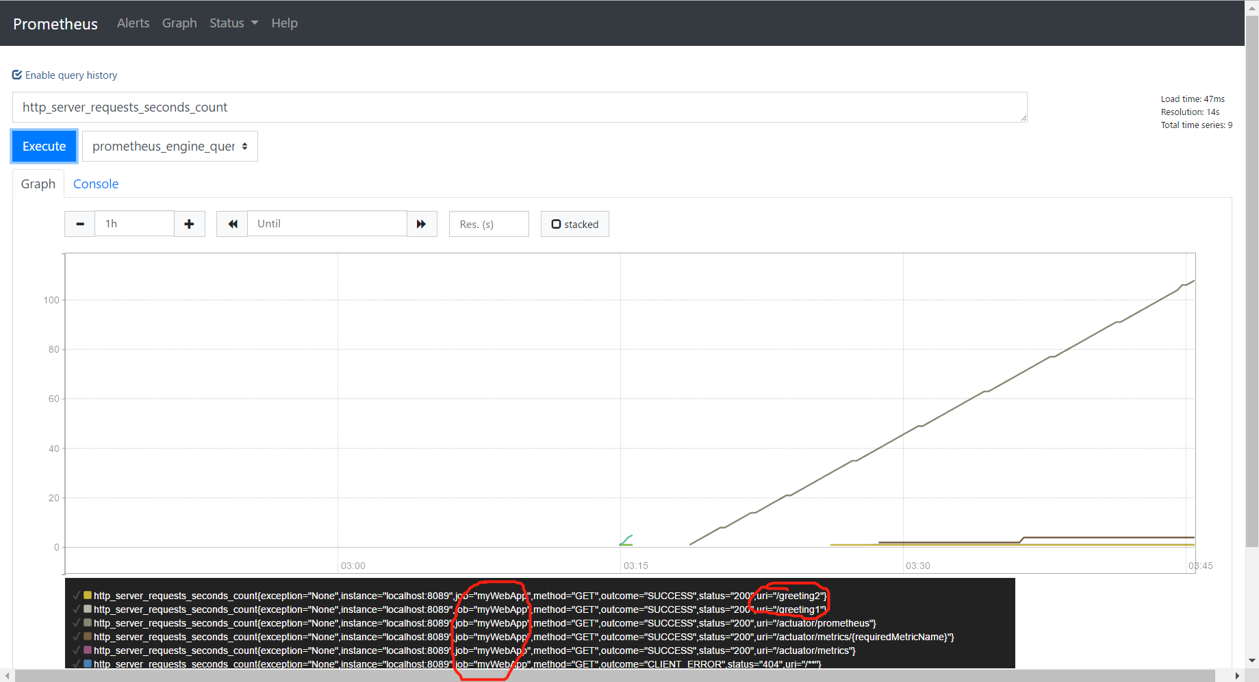Click the horizontal scrollbar at bottom
This screenshot has width=1259, height=682.
[x=615, y=676]
